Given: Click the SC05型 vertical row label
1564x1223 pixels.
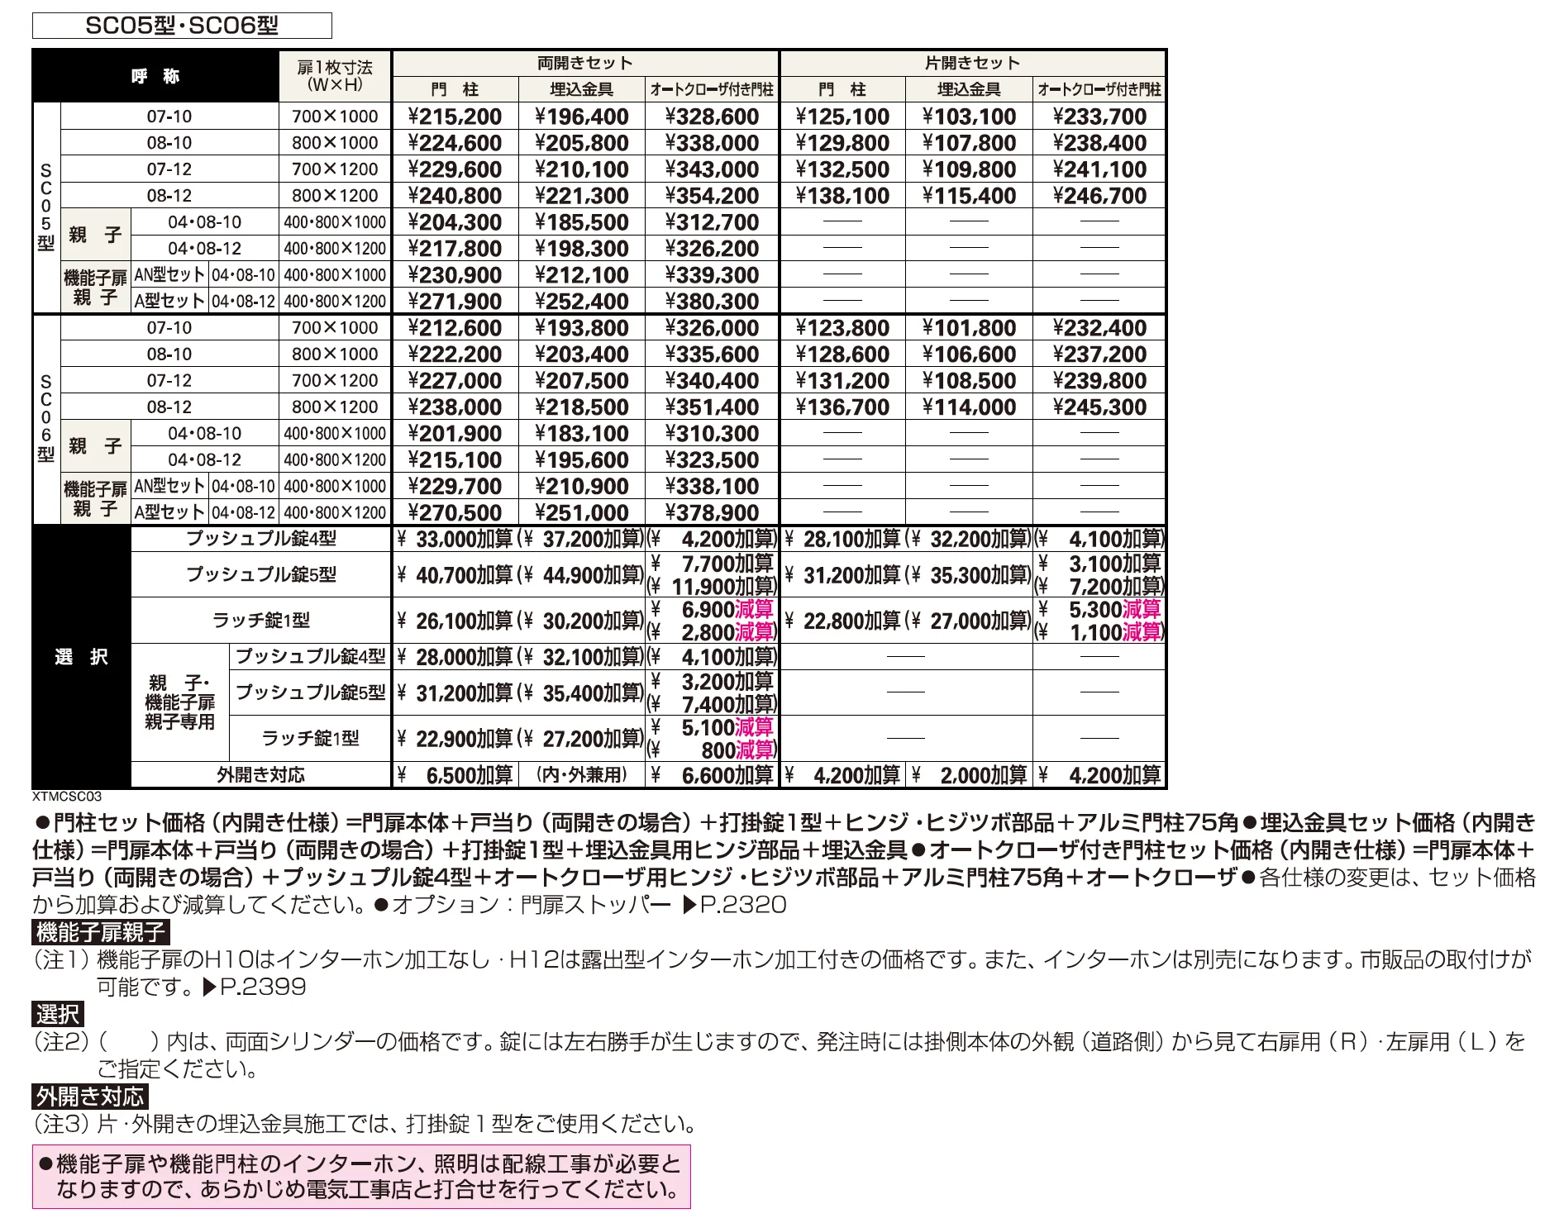Looking at the screenshot, I should tap(46, 207).
